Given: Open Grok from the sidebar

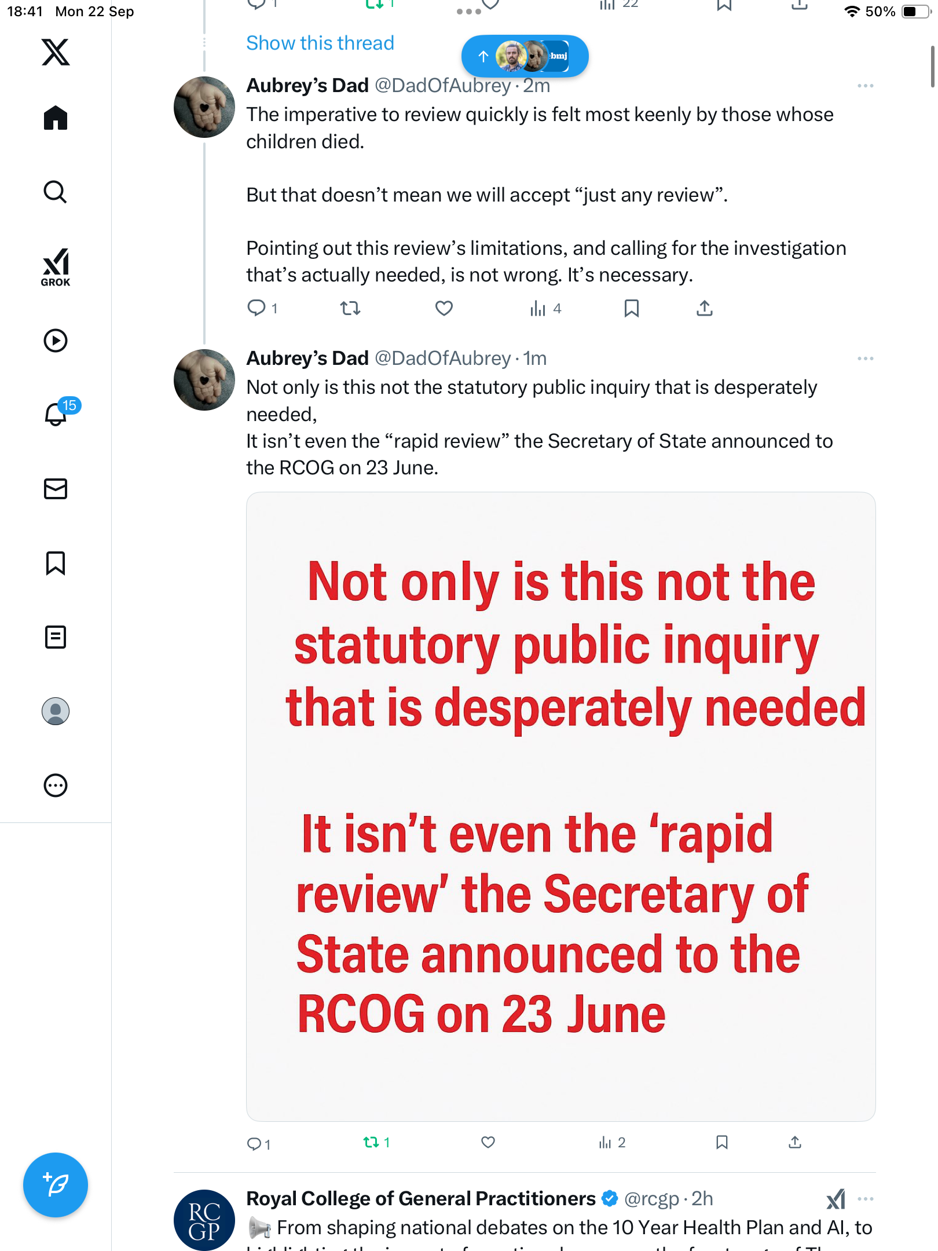Looking at the screenshot, I should pyautogui.click(x=56, y=268).
